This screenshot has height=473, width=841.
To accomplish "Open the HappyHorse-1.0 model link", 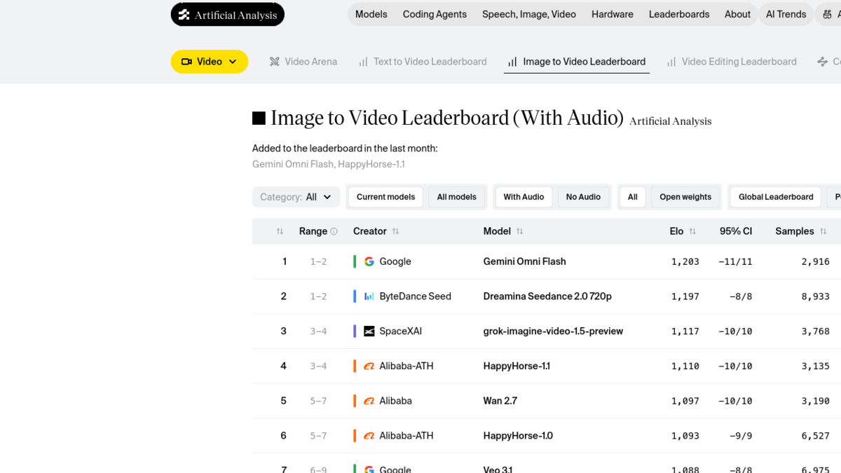I will 518,436.
